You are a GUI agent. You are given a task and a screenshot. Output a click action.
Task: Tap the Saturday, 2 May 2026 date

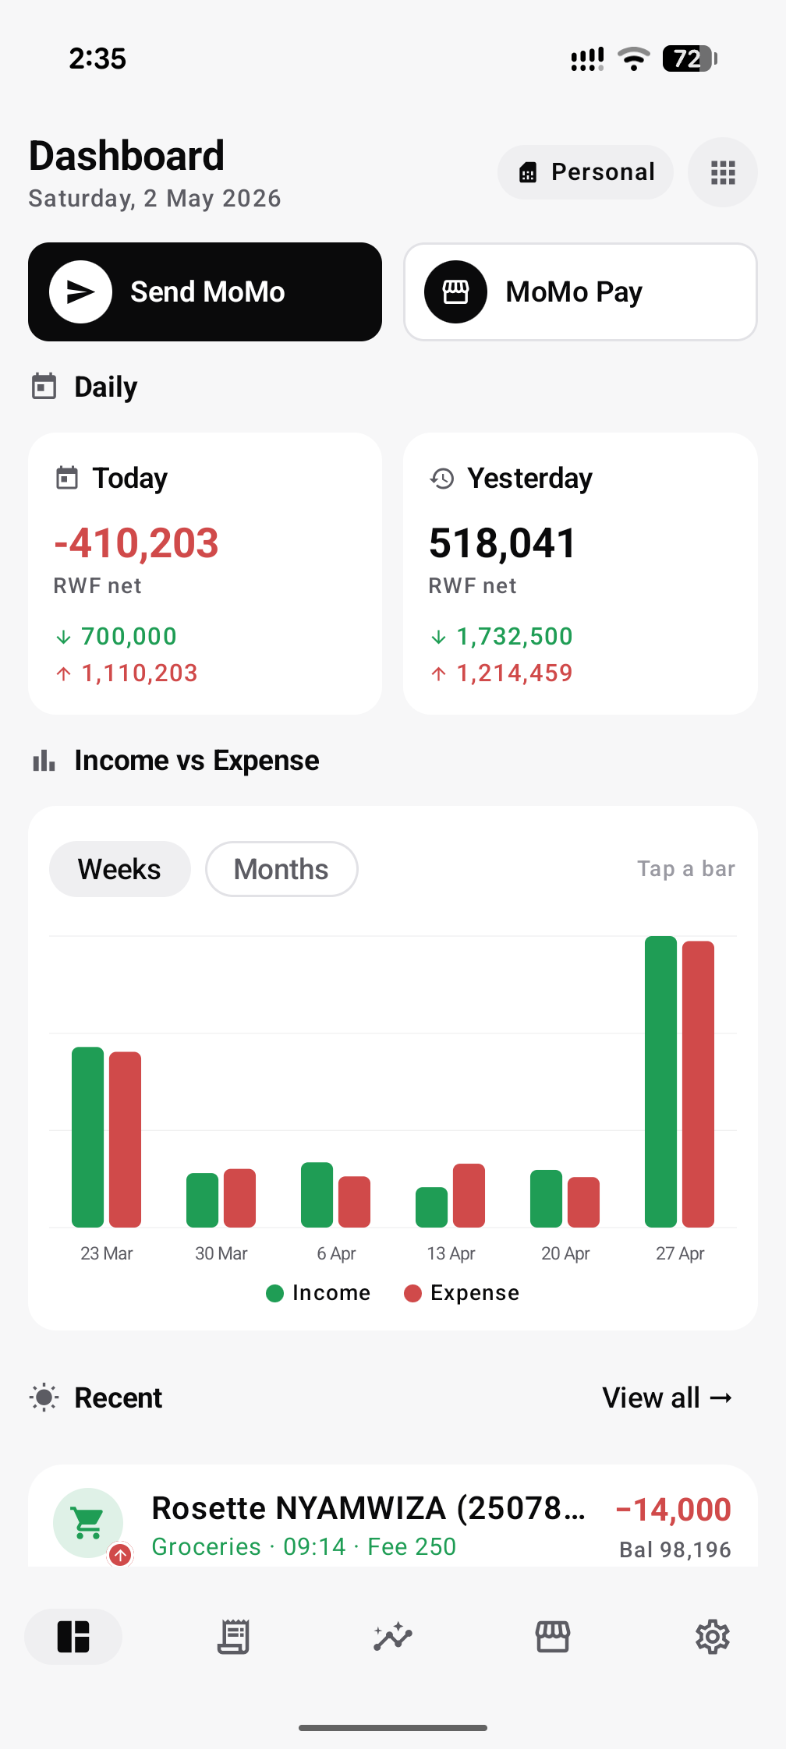[x=154, y=198]
